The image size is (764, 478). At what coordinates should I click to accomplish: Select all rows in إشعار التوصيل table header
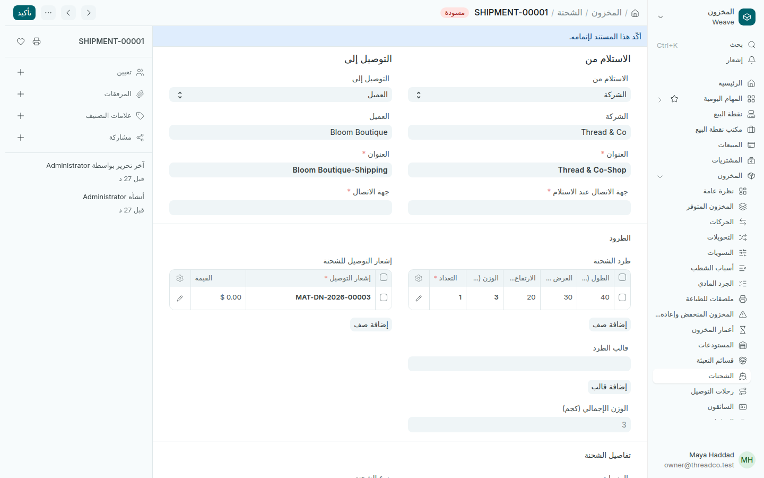(384, 277)
